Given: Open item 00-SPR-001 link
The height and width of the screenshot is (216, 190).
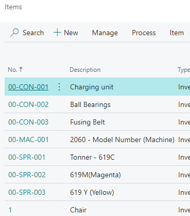Looking at the screenshot, I should click(27, 157).
